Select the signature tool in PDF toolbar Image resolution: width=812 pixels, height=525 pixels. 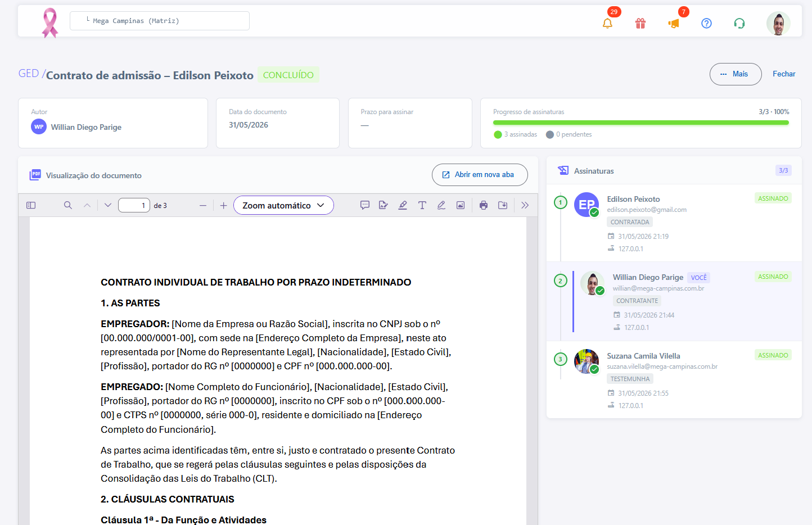pos(384,205)
